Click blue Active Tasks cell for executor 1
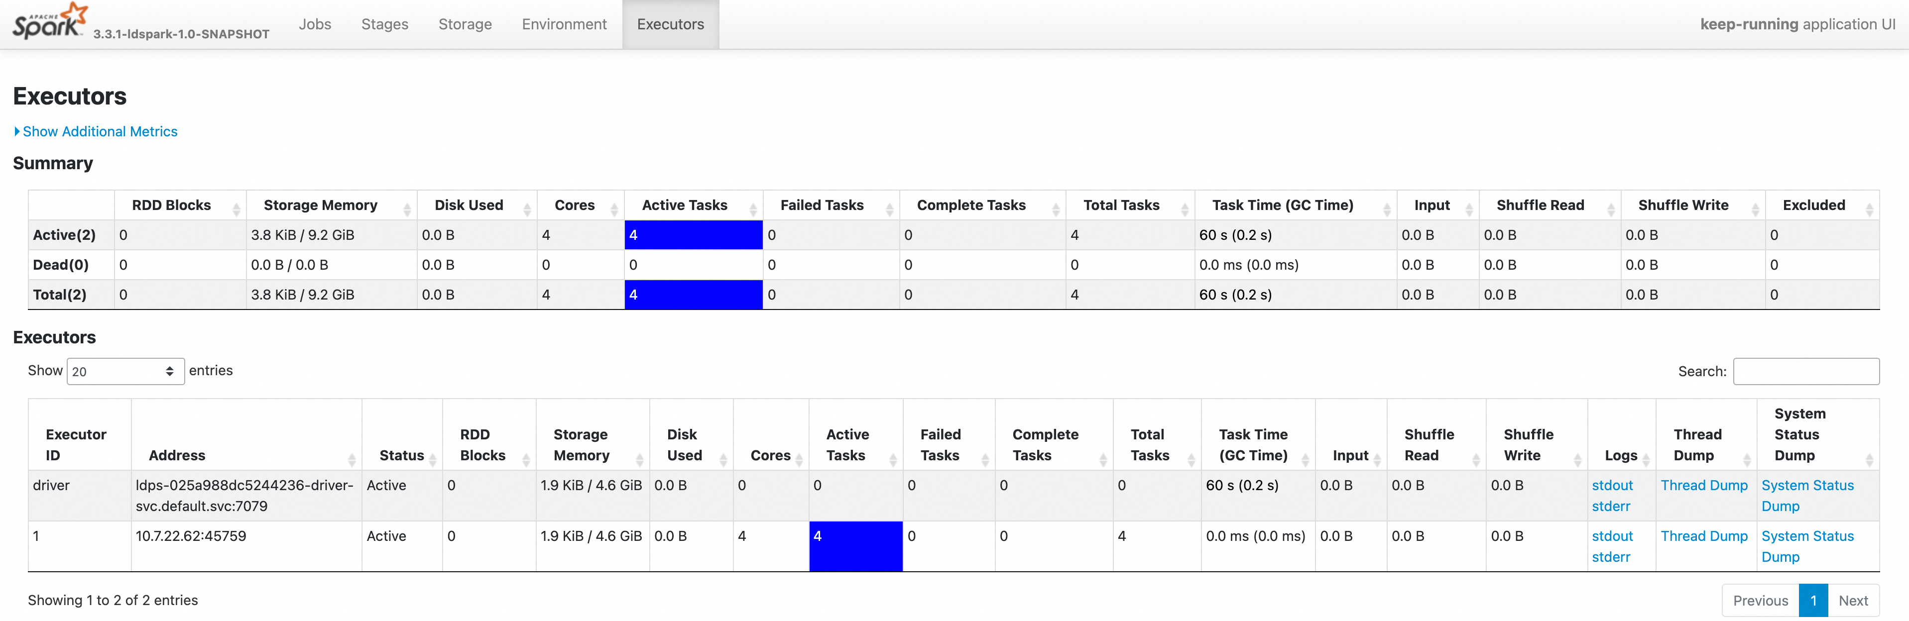This screenshot has height=621, width=1909. [855, 546]
